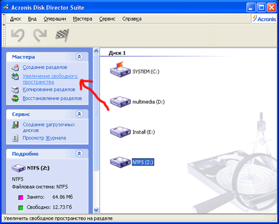Open the Операции menu
279x224 pixels.
point(55,19)
